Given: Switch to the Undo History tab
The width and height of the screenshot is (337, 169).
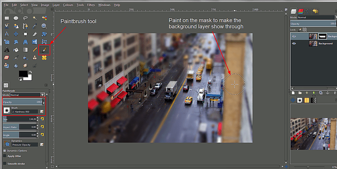Looking at the screenshot, I should (315, 11).
